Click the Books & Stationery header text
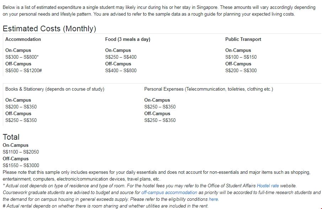The width and height of the screenshot is (322, 209). click(55, 89)
